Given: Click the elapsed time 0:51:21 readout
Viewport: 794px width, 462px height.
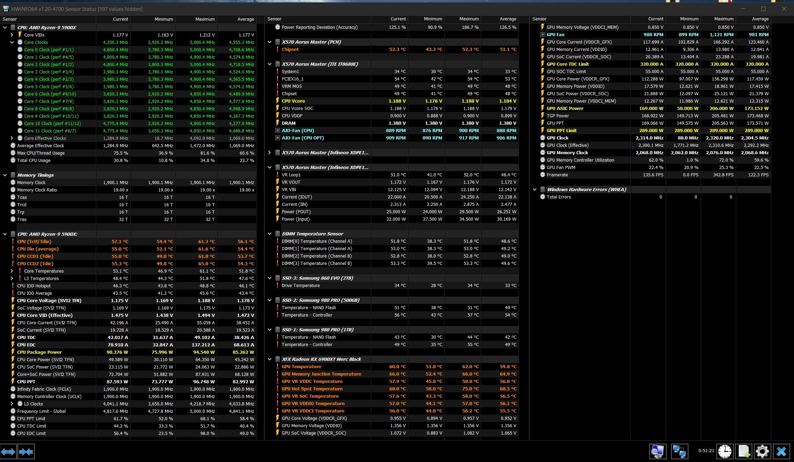Looking at the screenshot, I should pyautogui.click(x=706, y=450).
